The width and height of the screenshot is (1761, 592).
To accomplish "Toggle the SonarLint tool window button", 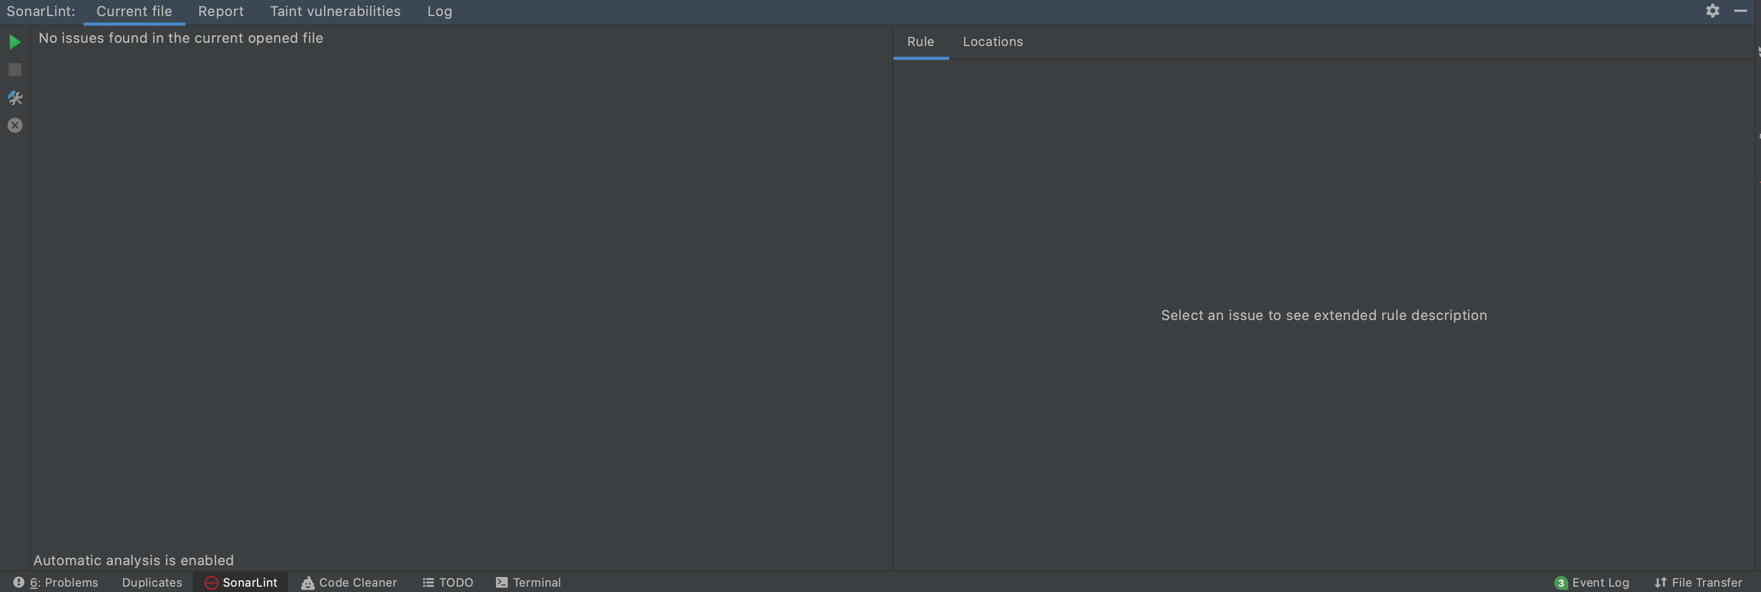I will pyautogui.click(x=240, y=582).
